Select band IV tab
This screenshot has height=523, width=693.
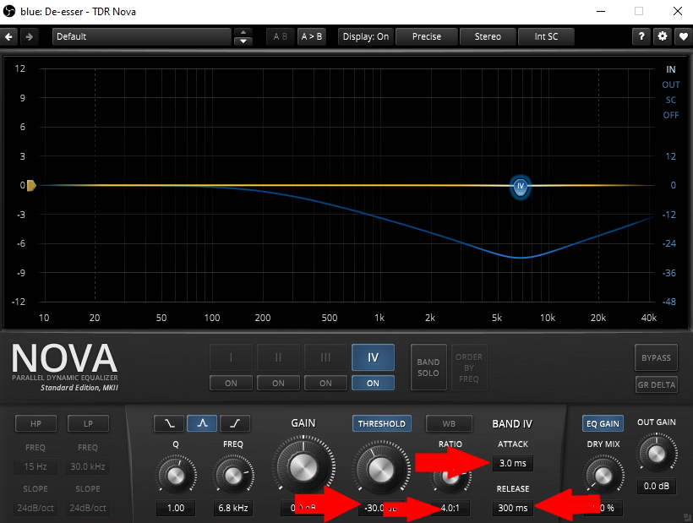tap(373, 357)
